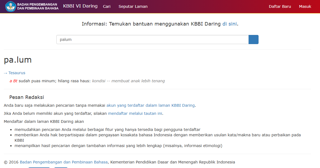
Task: Click bullet 'menampilkan hasil pencarian dengan tambahan informasi'
Action: [118, 146]
